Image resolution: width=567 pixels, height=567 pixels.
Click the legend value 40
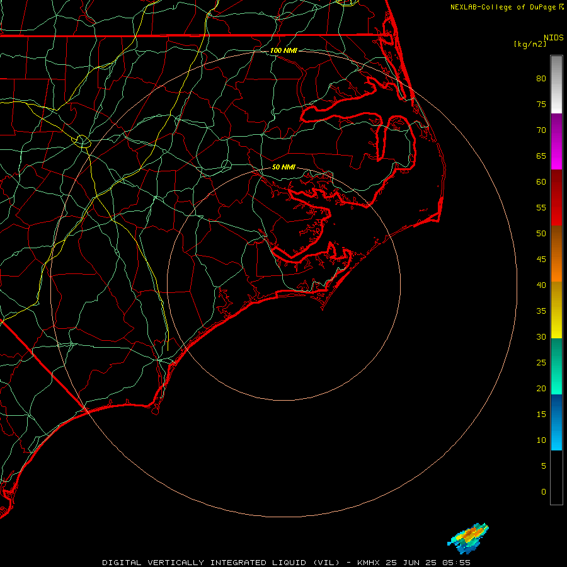(x=541, y=285)
